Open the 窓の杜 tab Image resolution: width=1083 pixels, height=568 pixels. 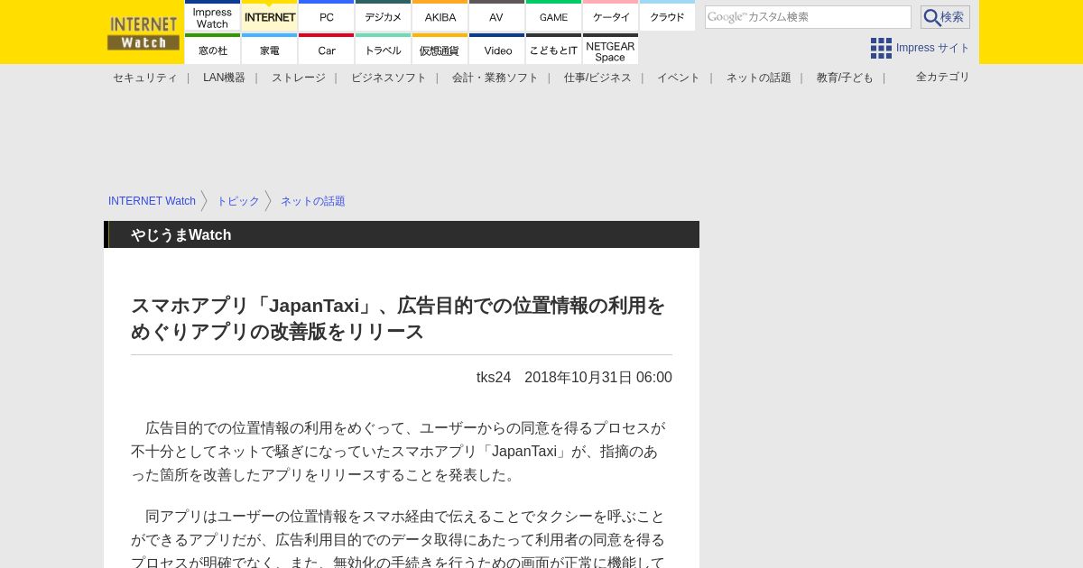(213, 49)
